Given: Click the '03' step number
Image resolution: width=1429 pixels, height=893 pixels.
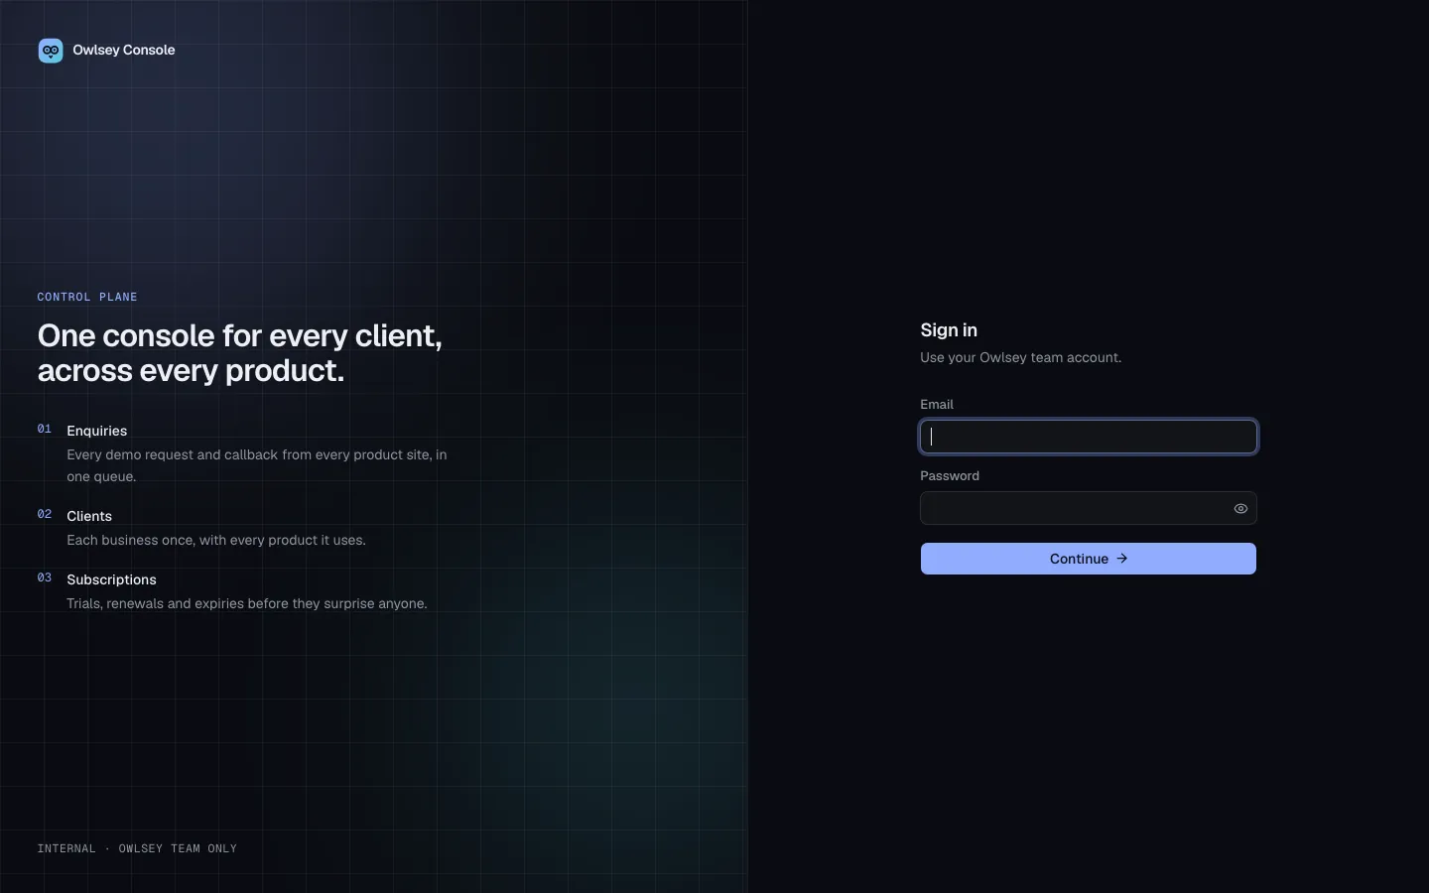Looking at the screenshot, I should [x=45, y=577].
